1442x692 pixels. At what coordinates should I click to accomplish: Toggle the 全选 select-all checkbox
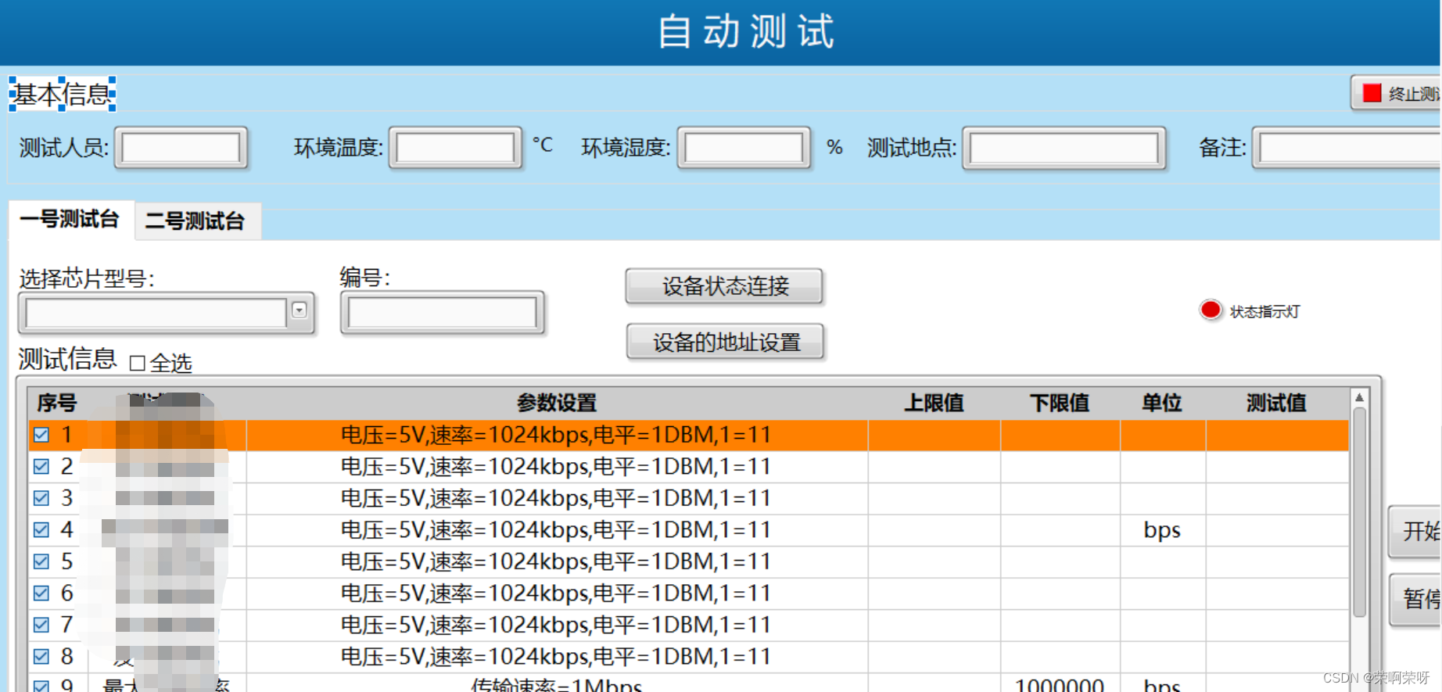tap(138, 363)
